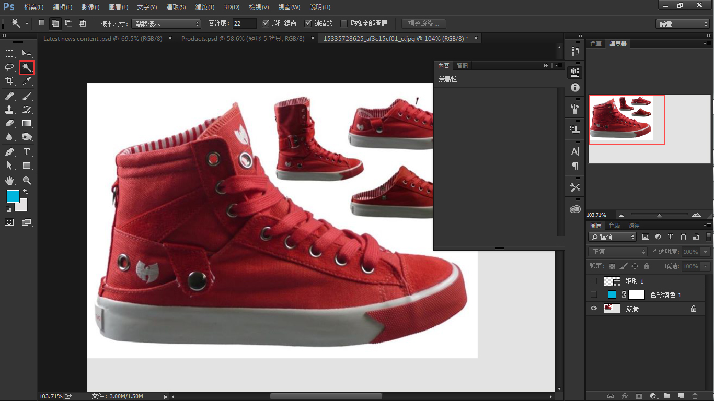Select the Brush tool
714x401 pixels.
(x=27, y=96)
